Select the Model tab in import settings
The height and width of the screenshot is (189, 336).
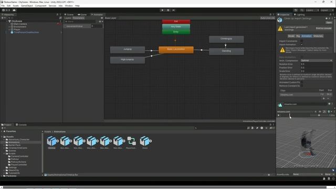(x=291, y=36)
